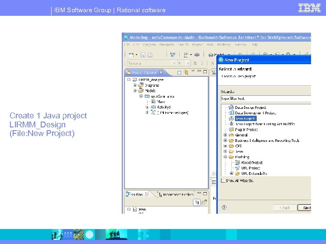
Task: Click the Back button in New Project
Action: 285,207
